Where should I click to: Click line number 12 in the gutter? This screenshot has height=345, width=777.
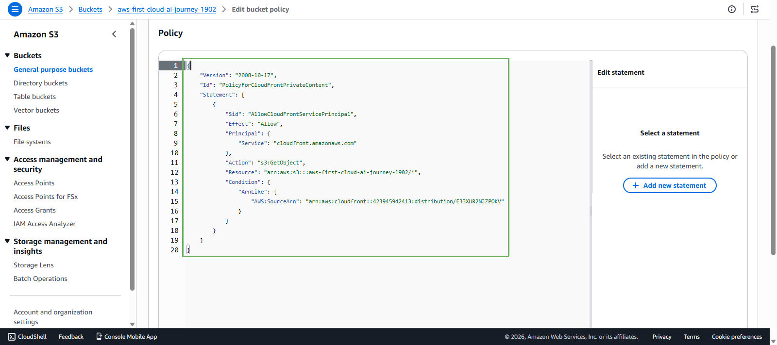pos(174,172)
